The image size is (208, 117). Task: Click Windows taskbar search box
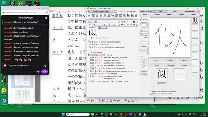tap(78, 114)
